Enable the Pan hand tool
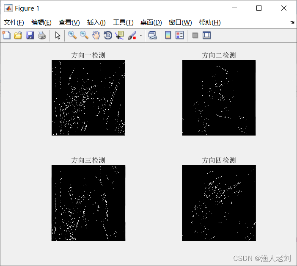Screen dimensions: 297x266 pos(96,35)
